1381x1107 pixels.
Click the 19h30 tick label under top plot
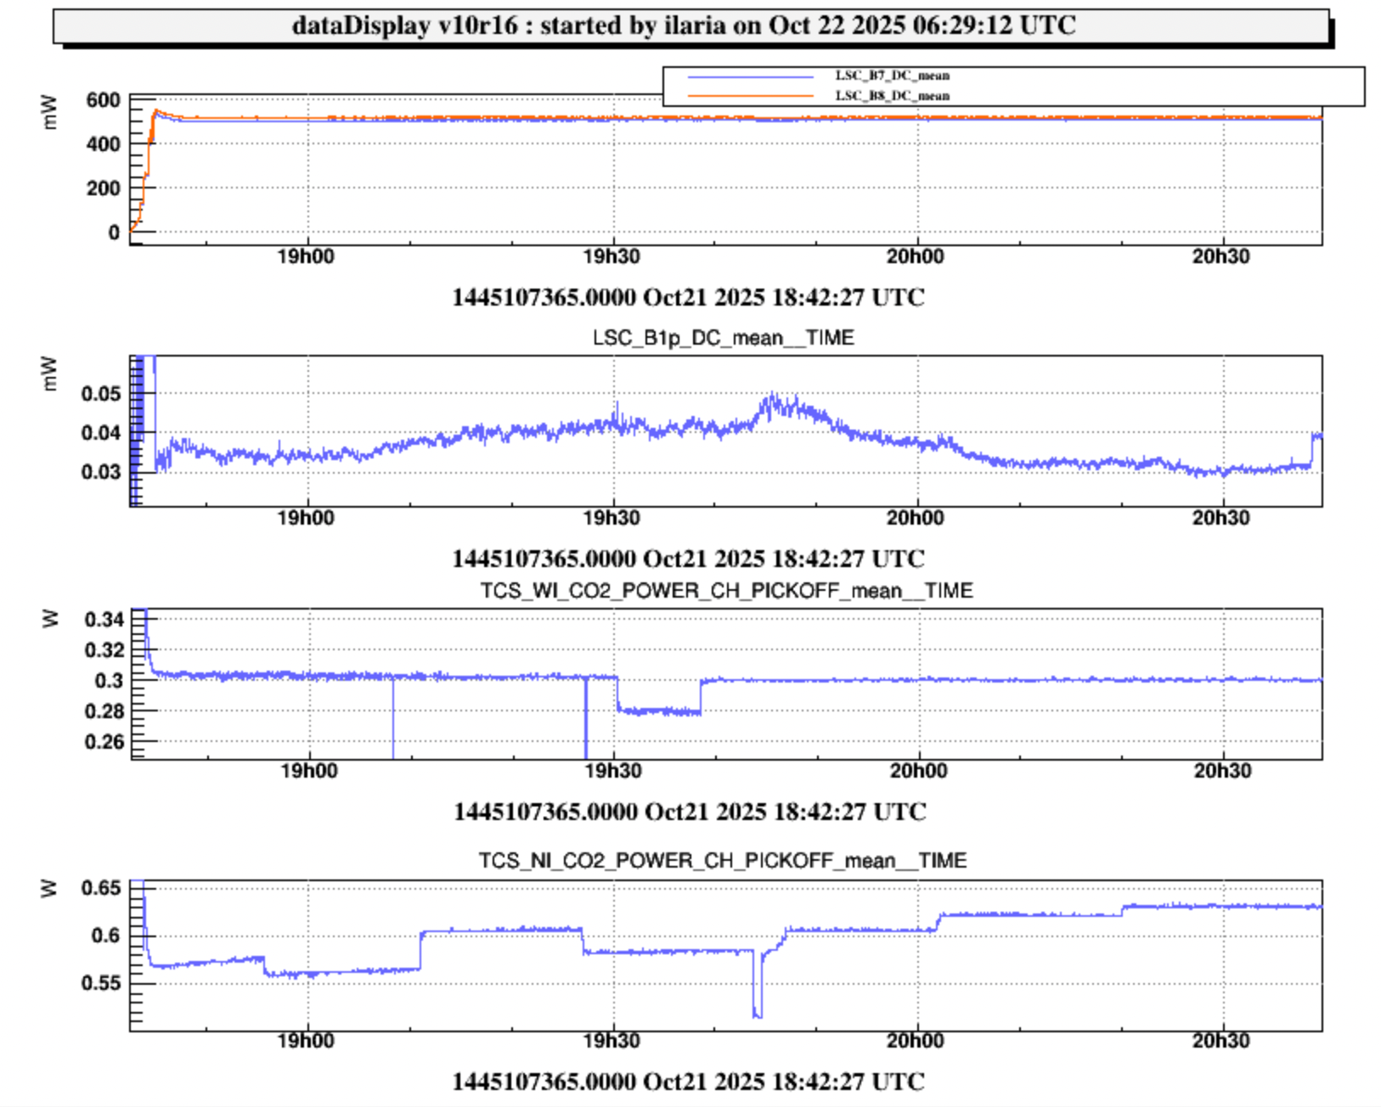pos(612,256)
